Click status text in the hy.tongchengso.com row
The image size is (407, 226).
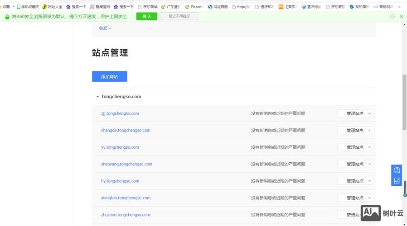[278, 181]
